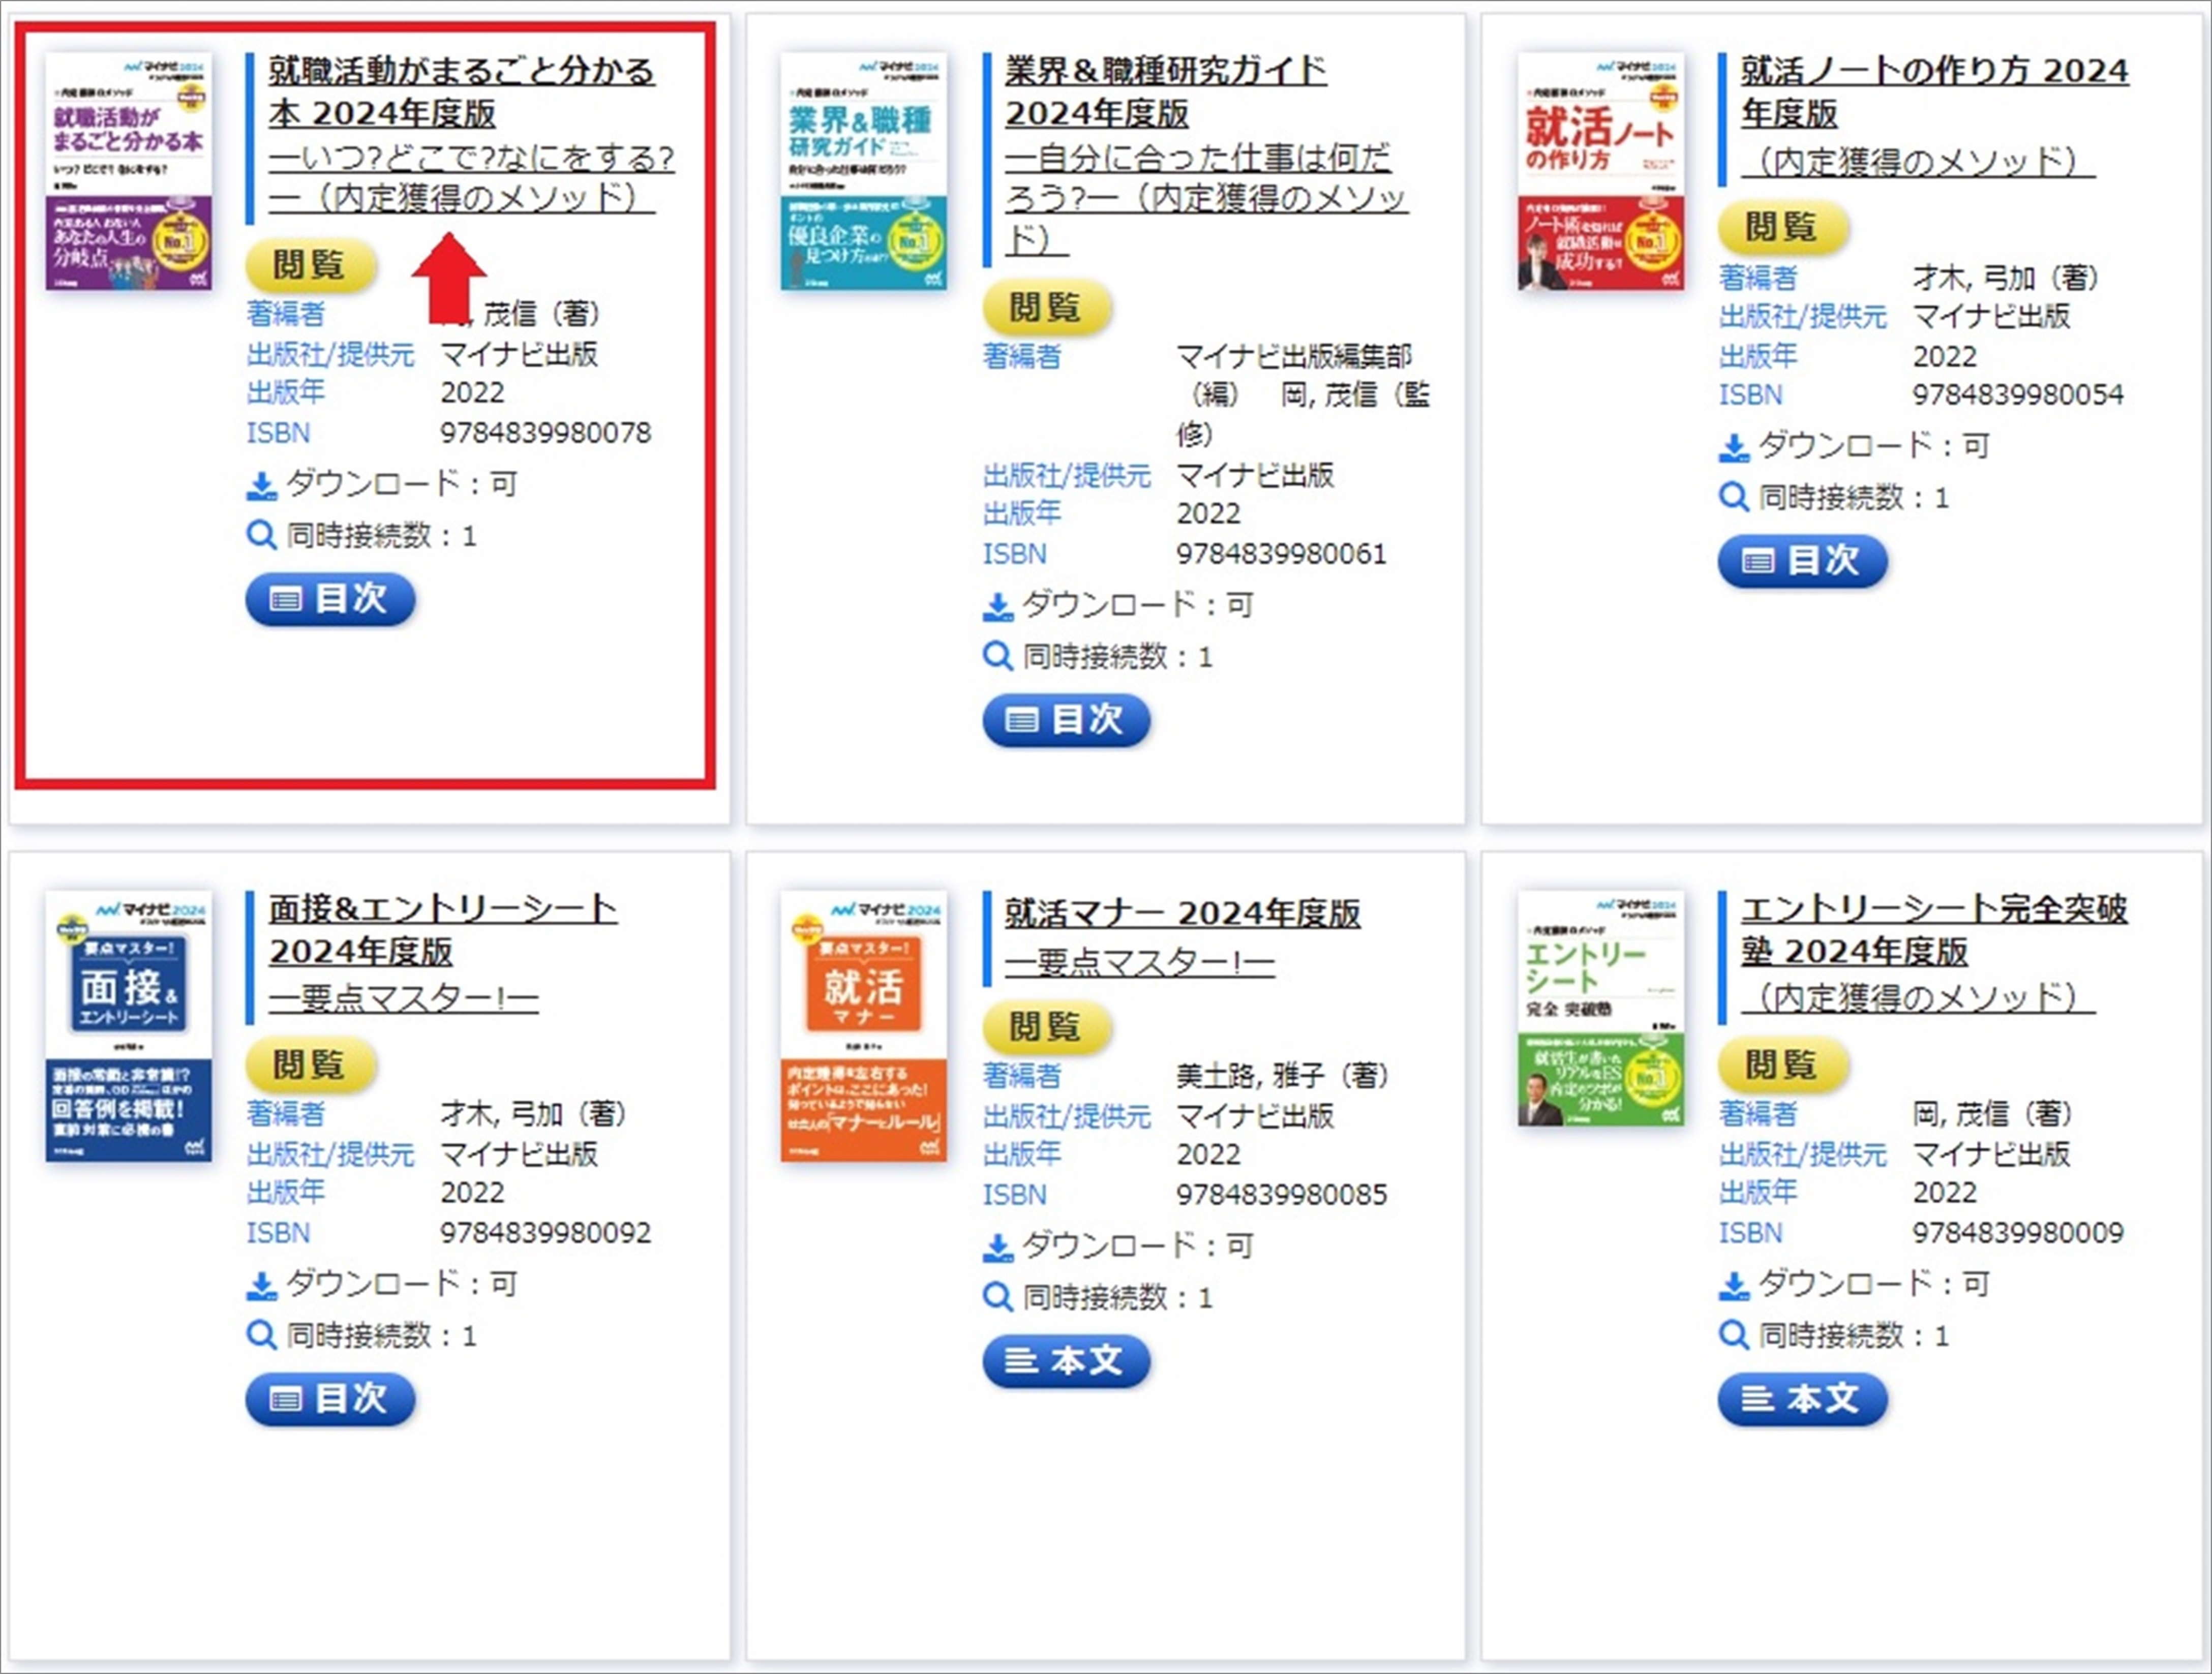Open title link 就職活動がまるごと分かる本 2024年度版
The height and width of the screenshot is (1674, 2212).
point(461,91)
